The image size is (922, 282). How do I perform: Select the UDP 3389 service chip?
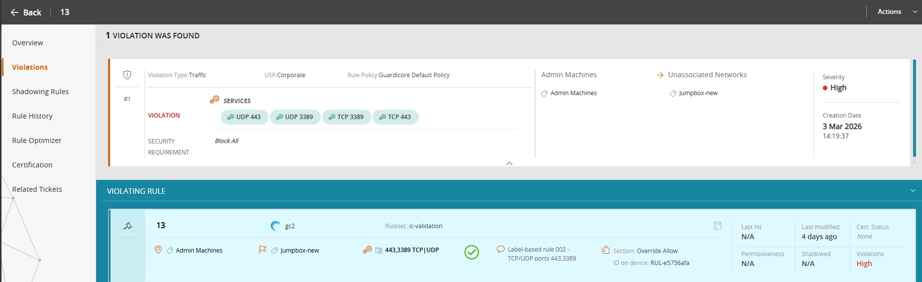pyautogui.click(x=294, y=117)
